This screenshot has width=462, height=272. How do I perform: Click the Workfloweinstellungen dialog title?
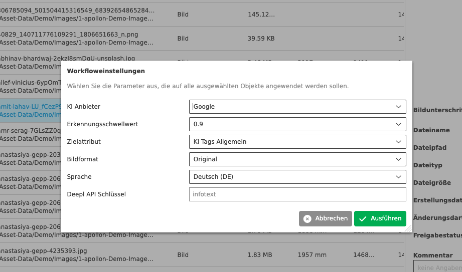coord(106,71)
